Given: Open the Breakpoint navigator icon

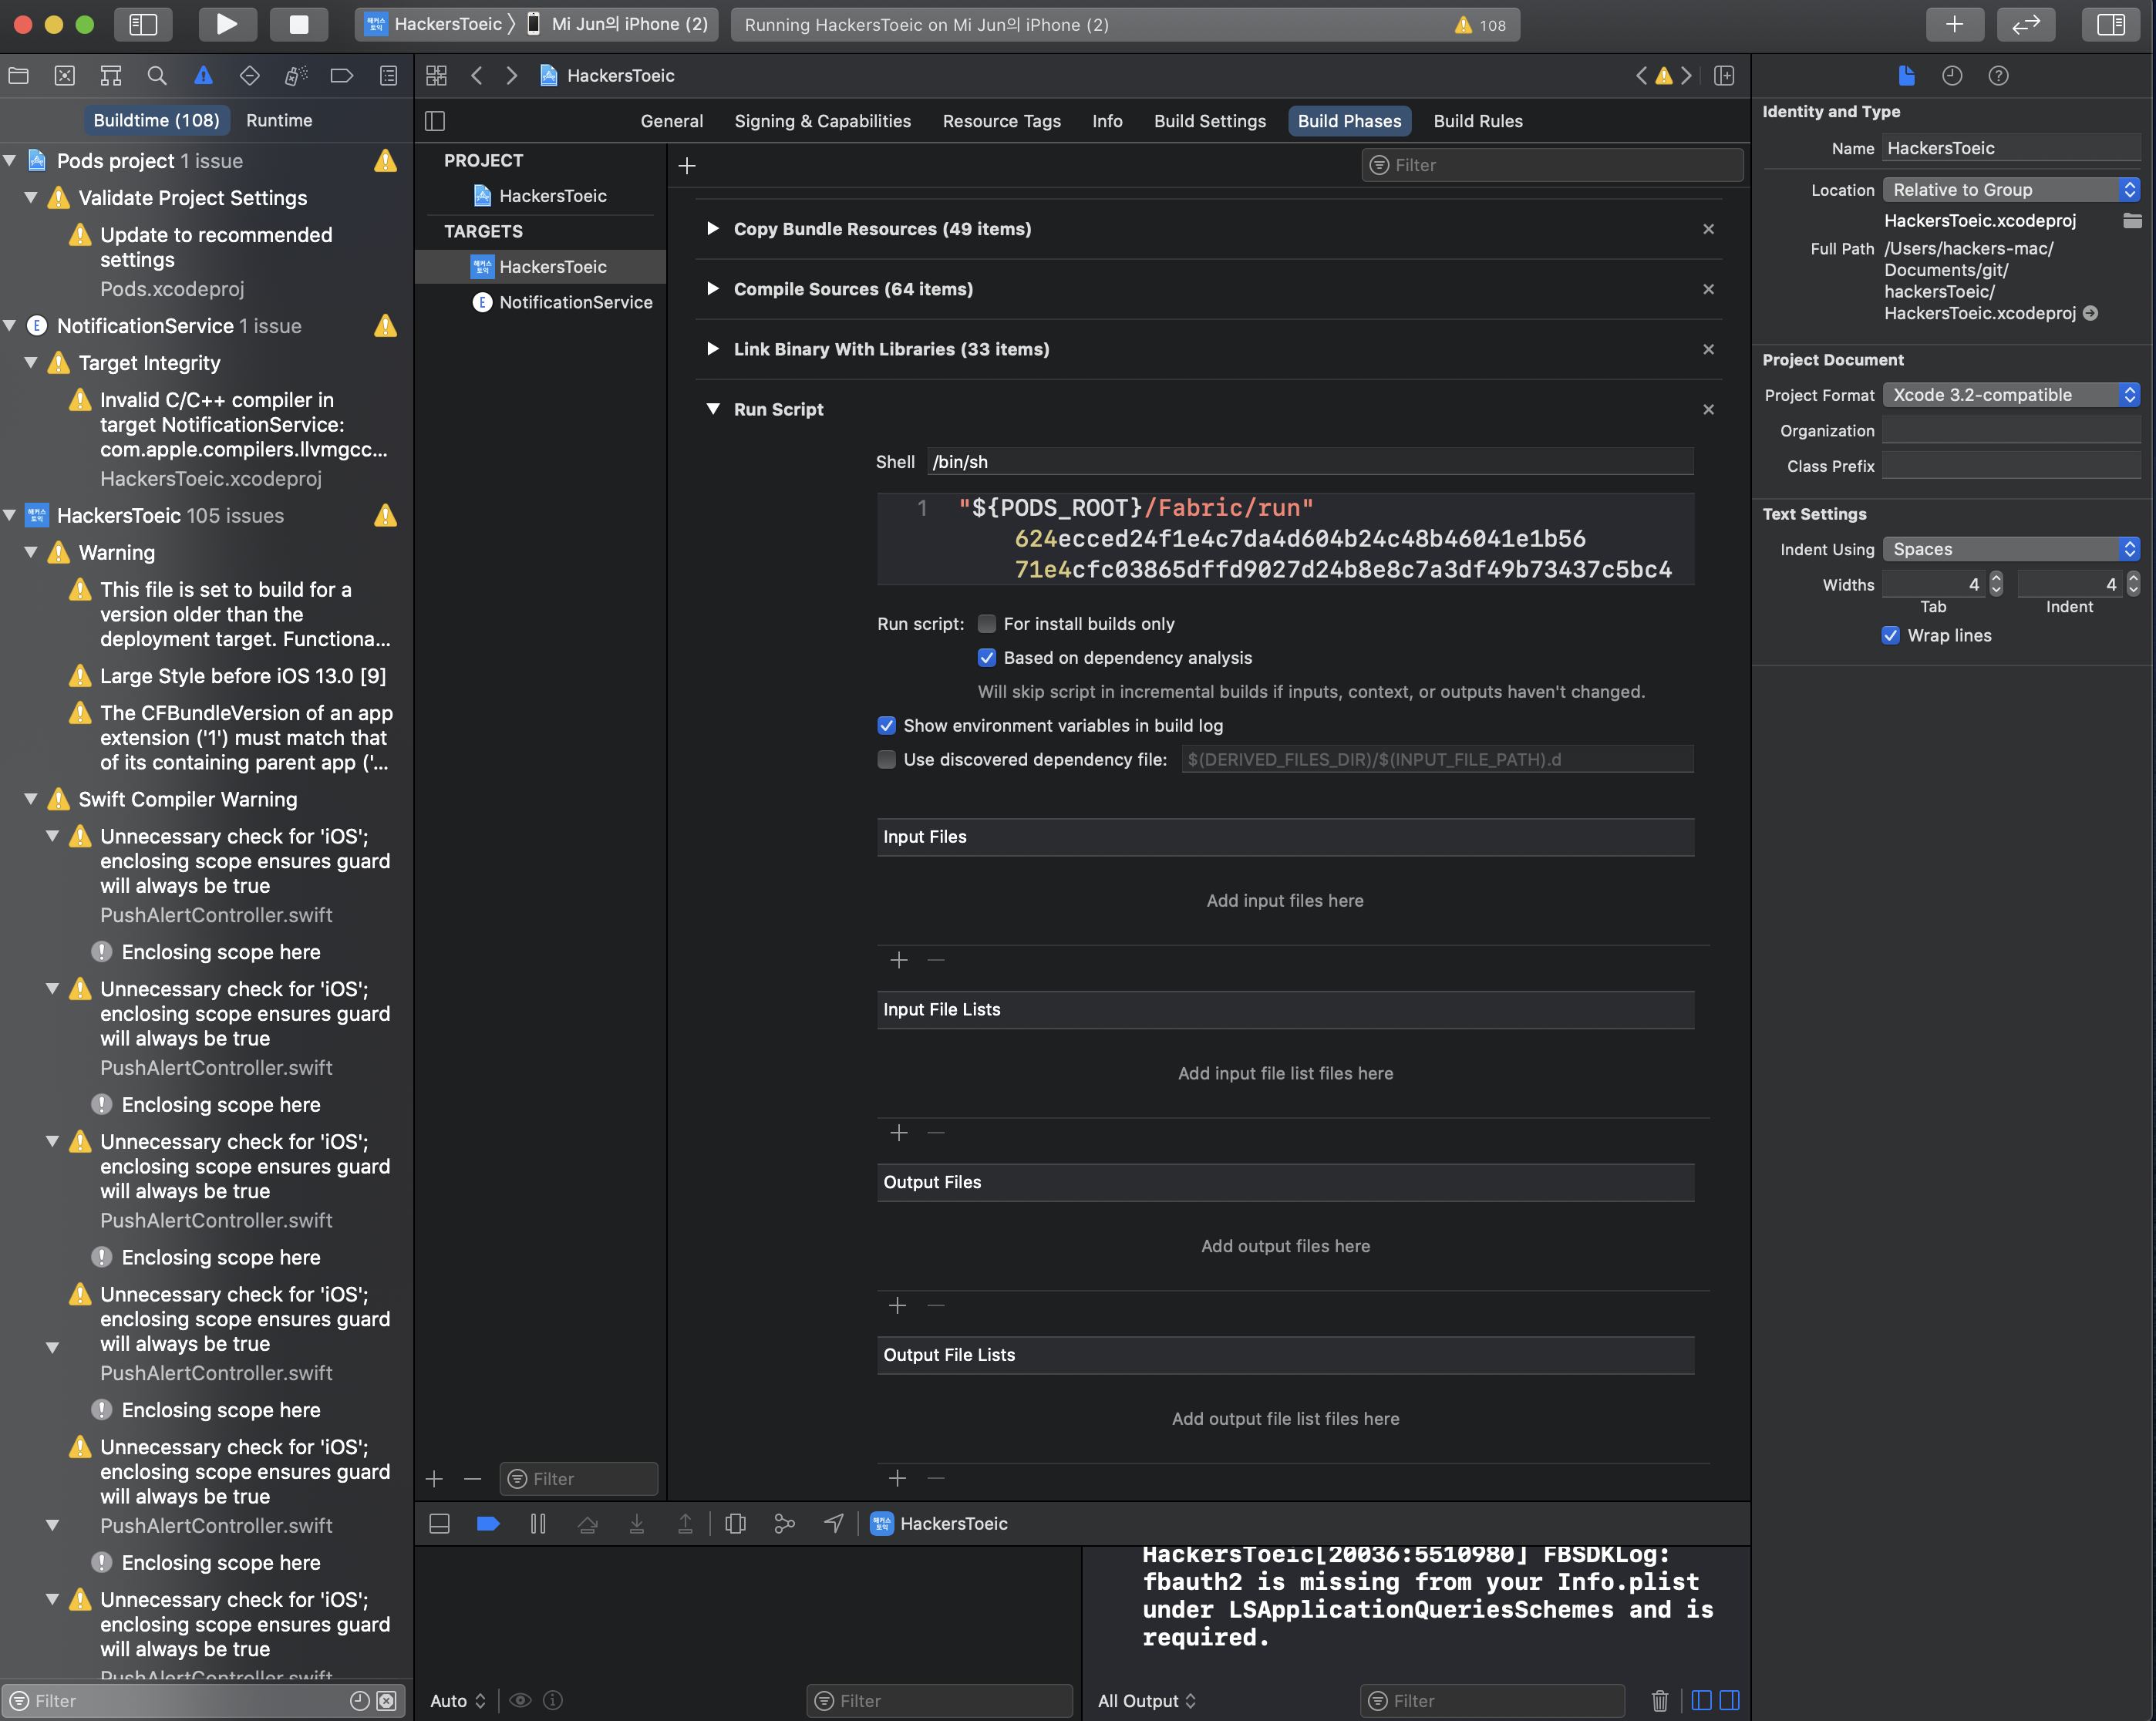Looking at the screenshot, I should (341, 76).
